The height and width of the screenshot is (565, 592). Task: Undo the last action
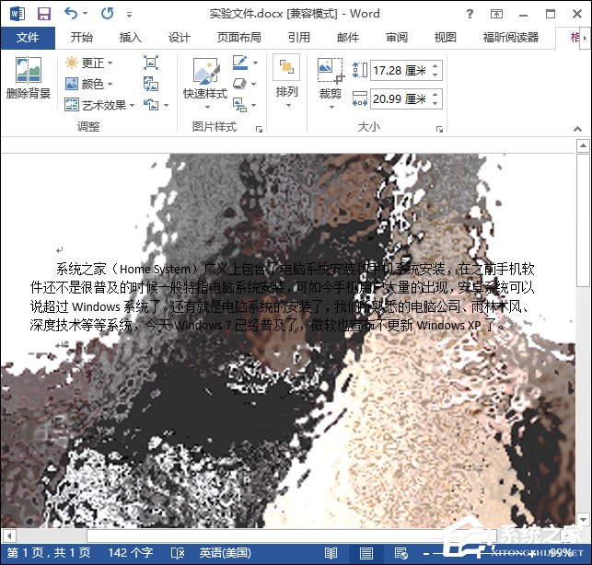click(72, 15)
